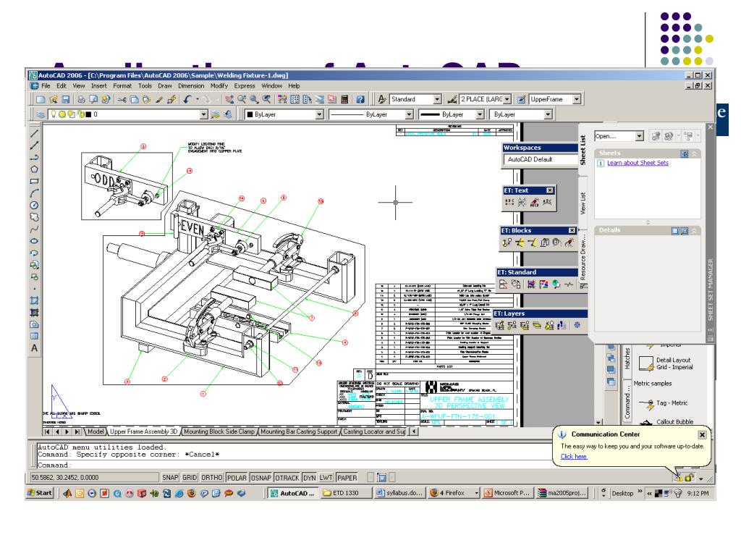
Task: Open the AutoCAD Default workspace dropdown
Action: pyautogui.click(x=541, y=160)
